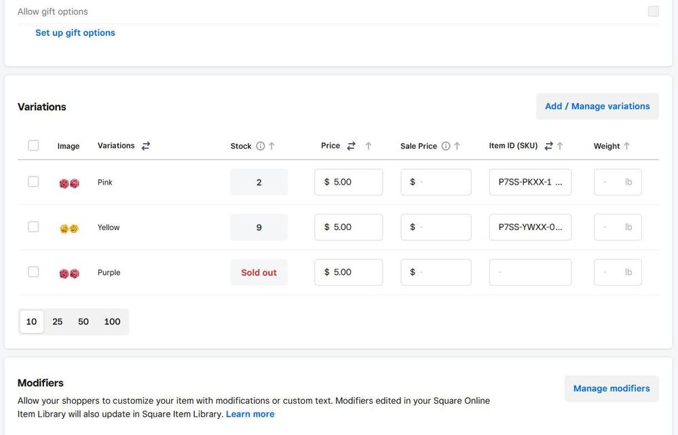The height and width of the screenshot is (435, 678).
Task: Click the Sale Price info icon
Action: tap(446, 146)
